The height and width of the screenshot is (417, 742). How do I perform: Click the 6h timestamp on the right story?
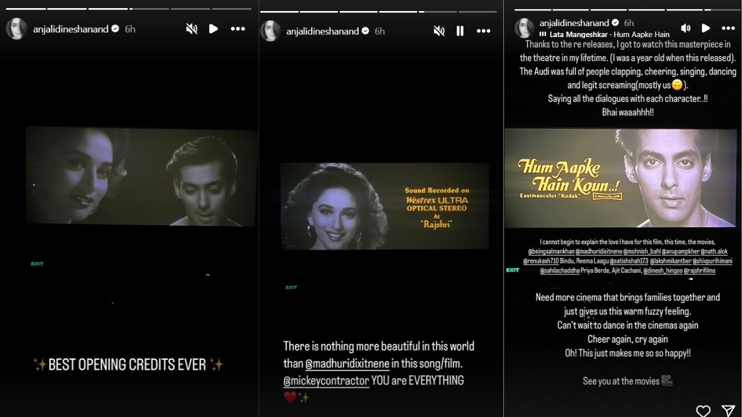(x=629, y=23)
